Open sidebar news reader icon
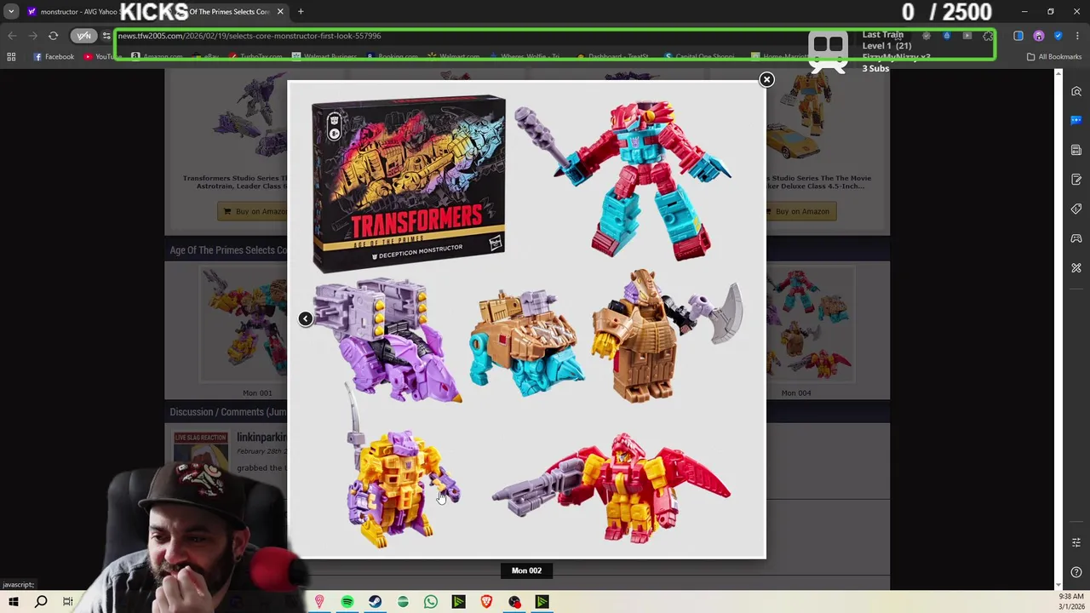Viewport: 1090px width, 613px height. [1076, 150]
